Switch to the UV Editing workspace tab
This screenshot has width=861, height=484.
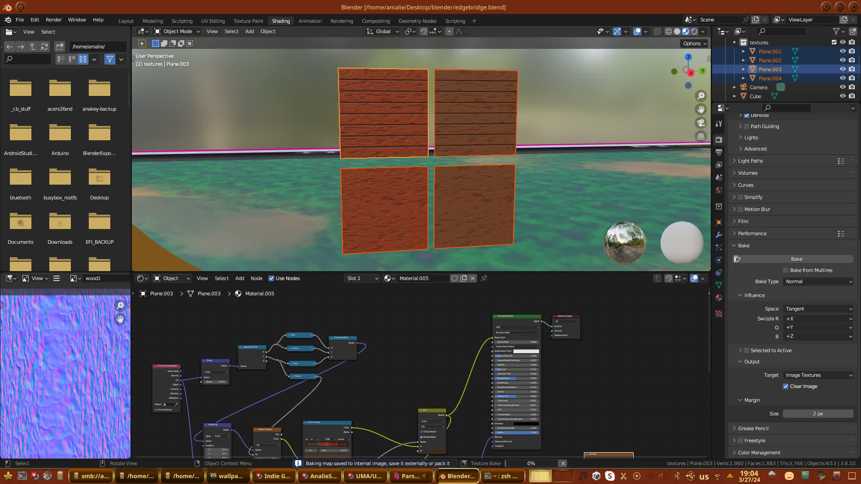pyautogui.click(x=213, y=21)
